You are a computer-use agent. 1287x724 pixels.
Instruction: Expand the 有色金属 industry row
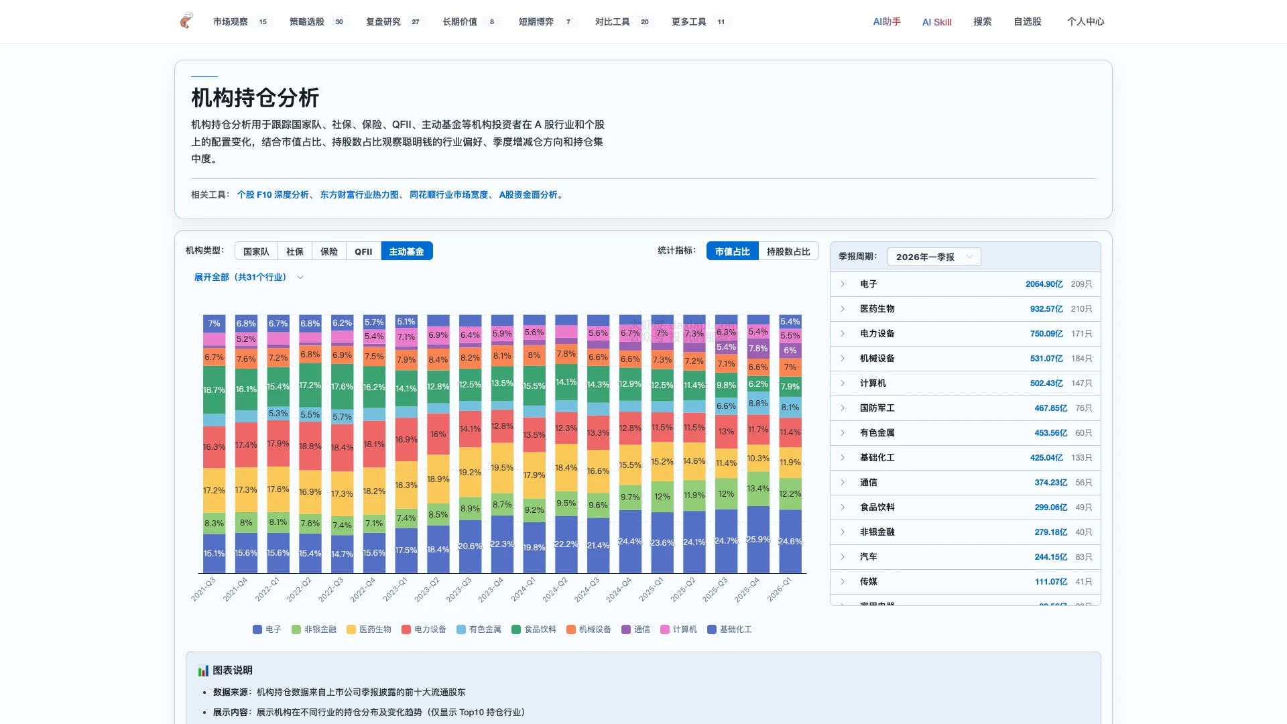pos(965,433)
